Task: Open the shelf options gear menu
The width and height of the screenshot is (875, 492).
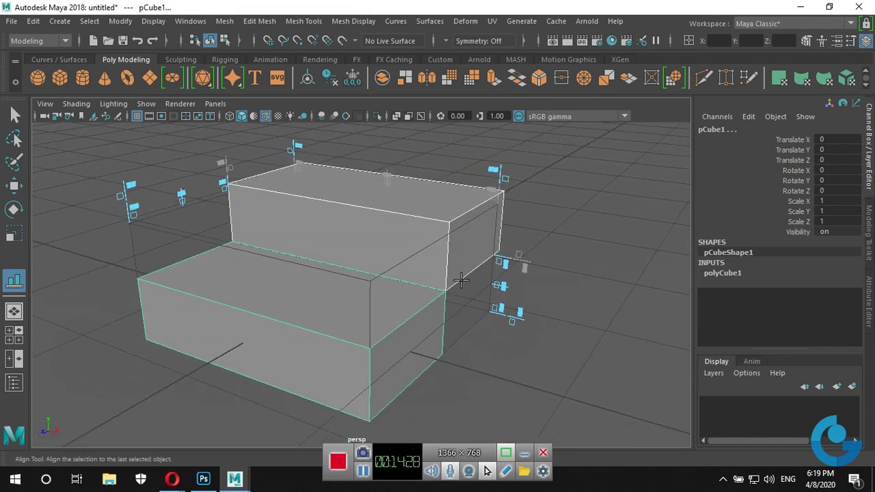Action: pos(15,83)
